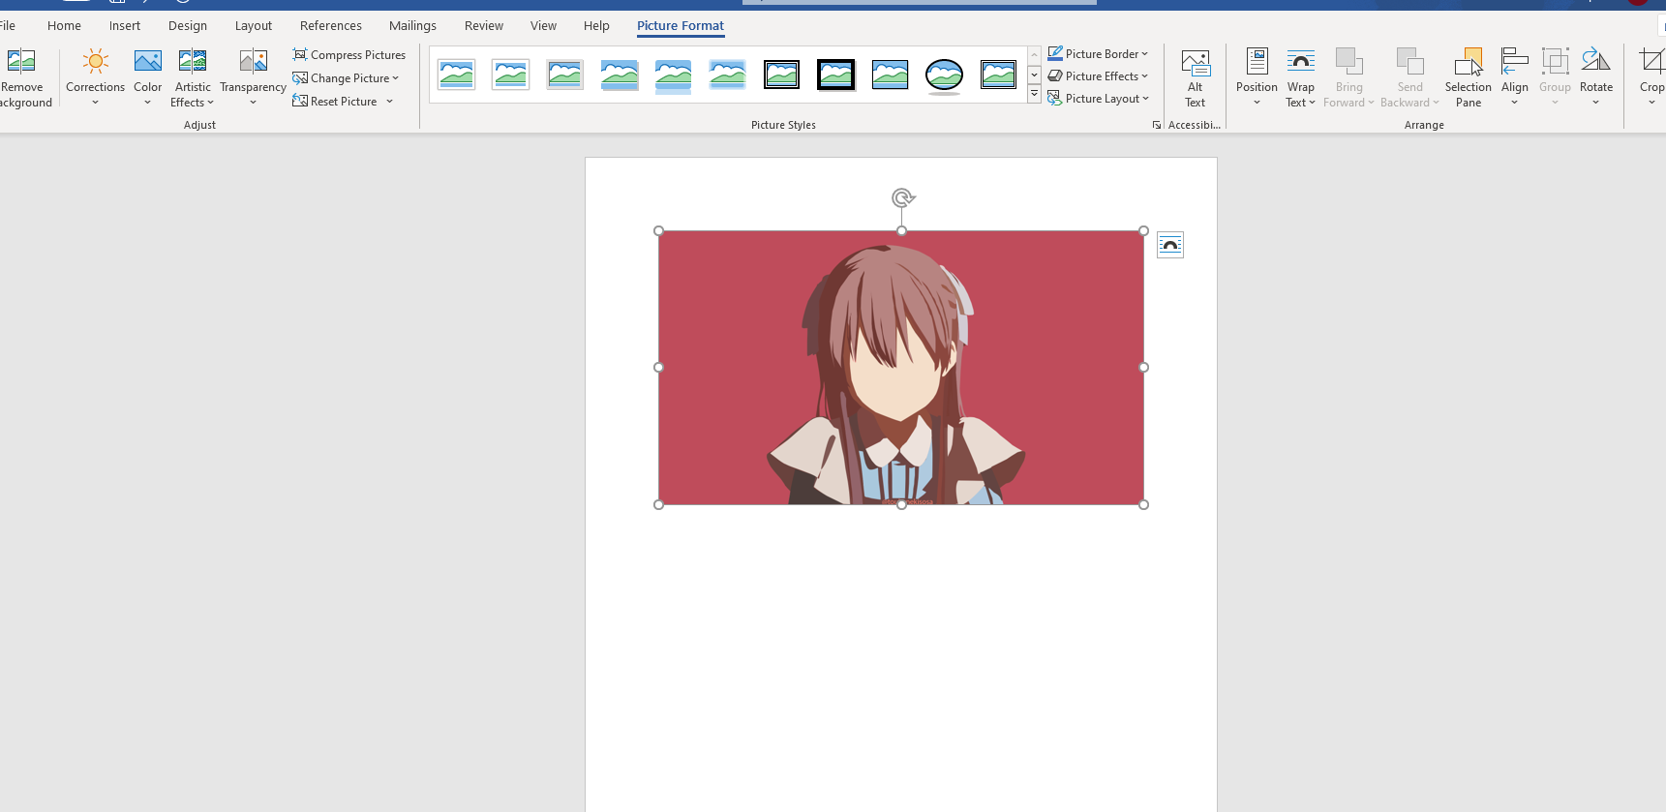This screenshot has height=812, width=1666.
Task: Open the Rotate objects menu
Action: [1596, 77]
